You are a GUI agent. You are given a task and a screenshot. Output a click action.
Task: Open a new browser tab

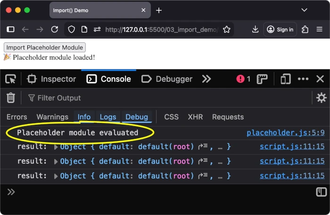tap(159, 10)
